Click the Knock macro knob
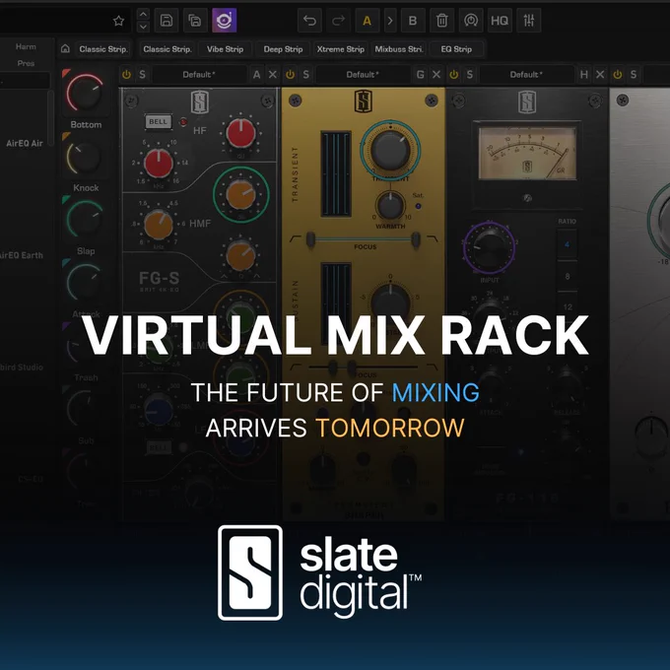670x670 pixels. 84,157
